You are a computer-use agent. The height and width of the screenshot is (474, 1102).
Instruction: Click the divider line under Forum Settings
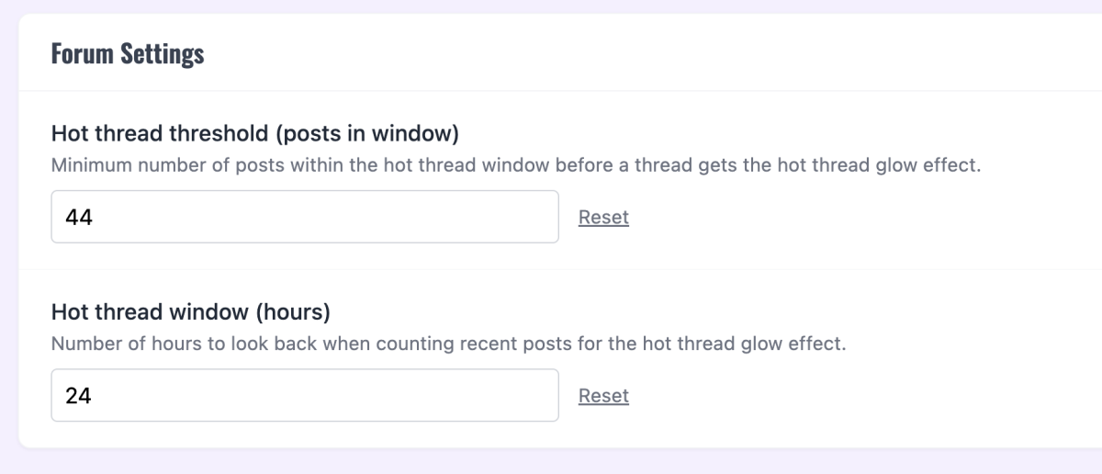[x=551, y=91]
